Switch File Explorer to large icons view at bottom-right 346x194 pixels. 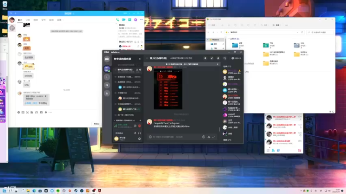(x=333, y=112)
